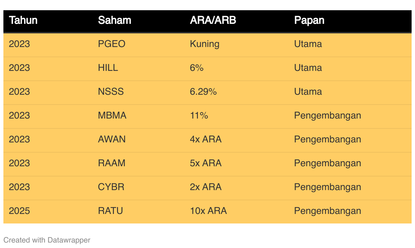Click the 5x ARA cell
This screenshot has height=248, width=415.
coord(205,163)
